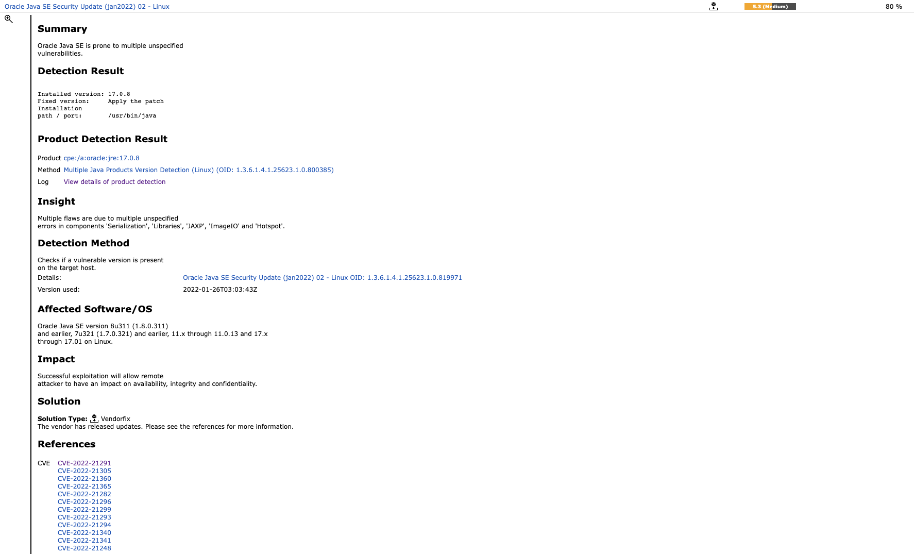Open CVE-2022-21291 reference
914x554 pixels.
tap(84, 463)
